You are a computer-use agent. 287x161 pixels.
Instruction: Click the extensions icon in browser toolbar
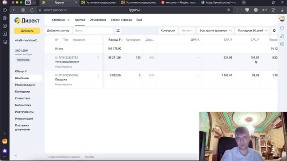tap(274, 10)
